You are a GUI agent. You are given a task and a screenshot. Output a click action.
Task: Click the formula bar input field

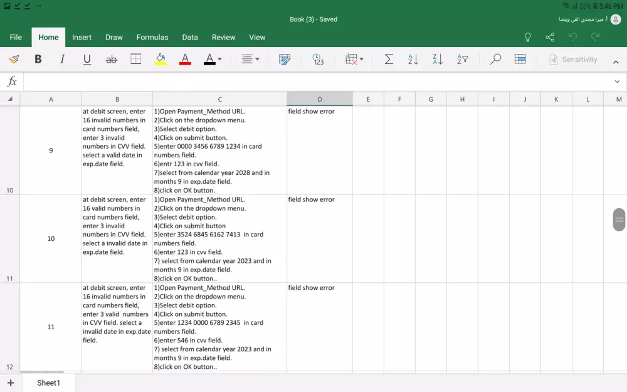(x=313, y=82)
